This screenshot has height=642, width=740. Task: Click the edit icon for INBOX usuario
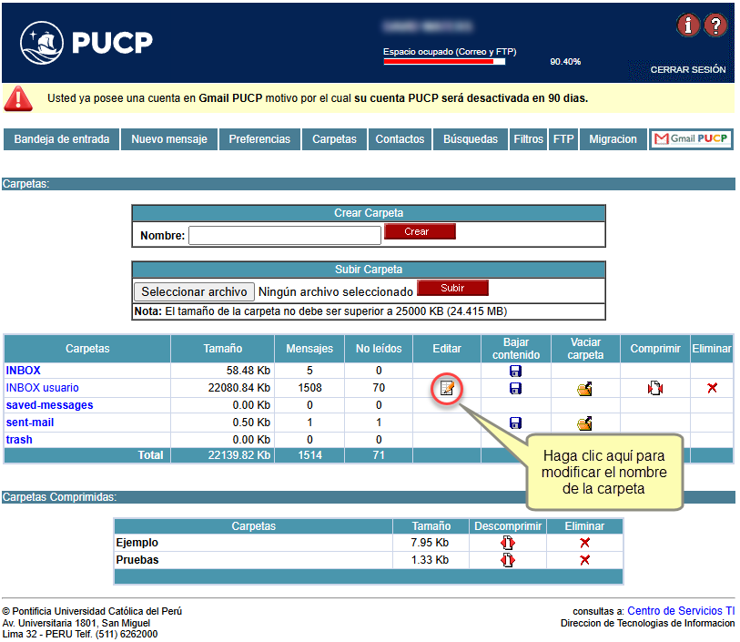[x=447, y=388]
